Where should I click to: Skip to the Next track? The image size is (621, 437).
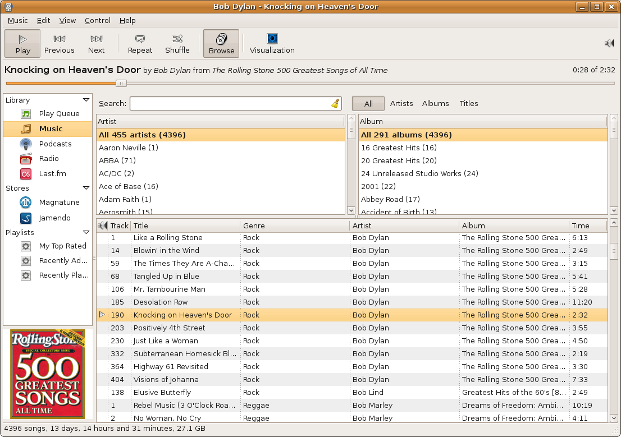tap(96, 44)
